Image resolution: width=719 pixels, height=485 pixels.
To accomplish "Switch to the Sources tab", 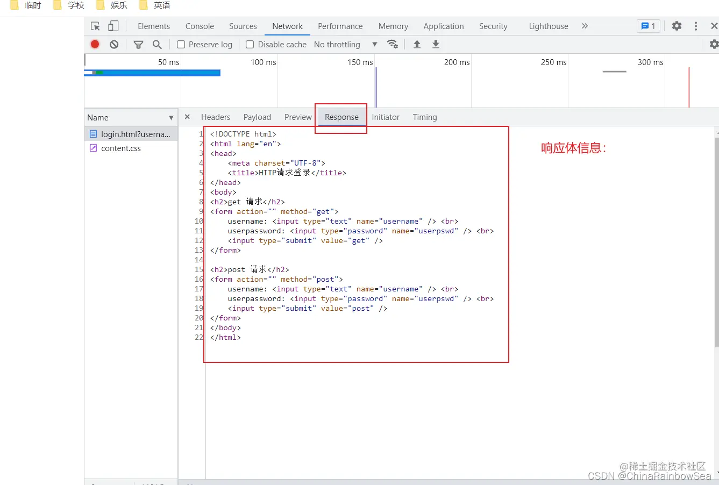I will (x=243, y=26).
